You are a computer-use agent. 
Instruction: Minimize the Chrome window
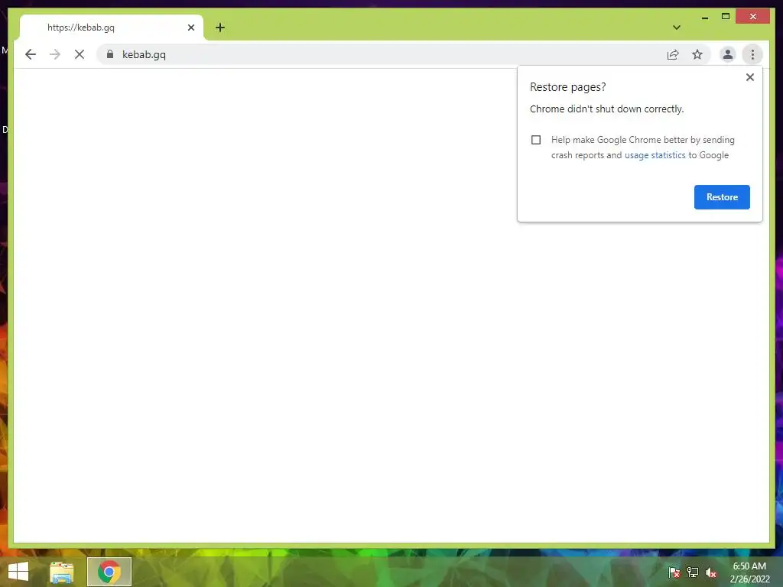[x=704, y=17]
